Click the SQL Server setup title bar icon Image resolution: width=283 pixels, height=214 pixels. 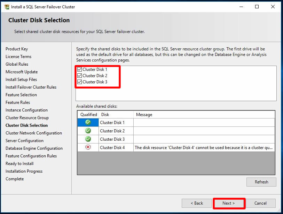(7, 7)
